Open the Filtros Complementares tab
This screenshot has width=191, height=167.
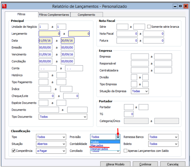54,15
